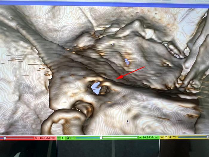Expand the green slice view pin menu

pos(59,138)
